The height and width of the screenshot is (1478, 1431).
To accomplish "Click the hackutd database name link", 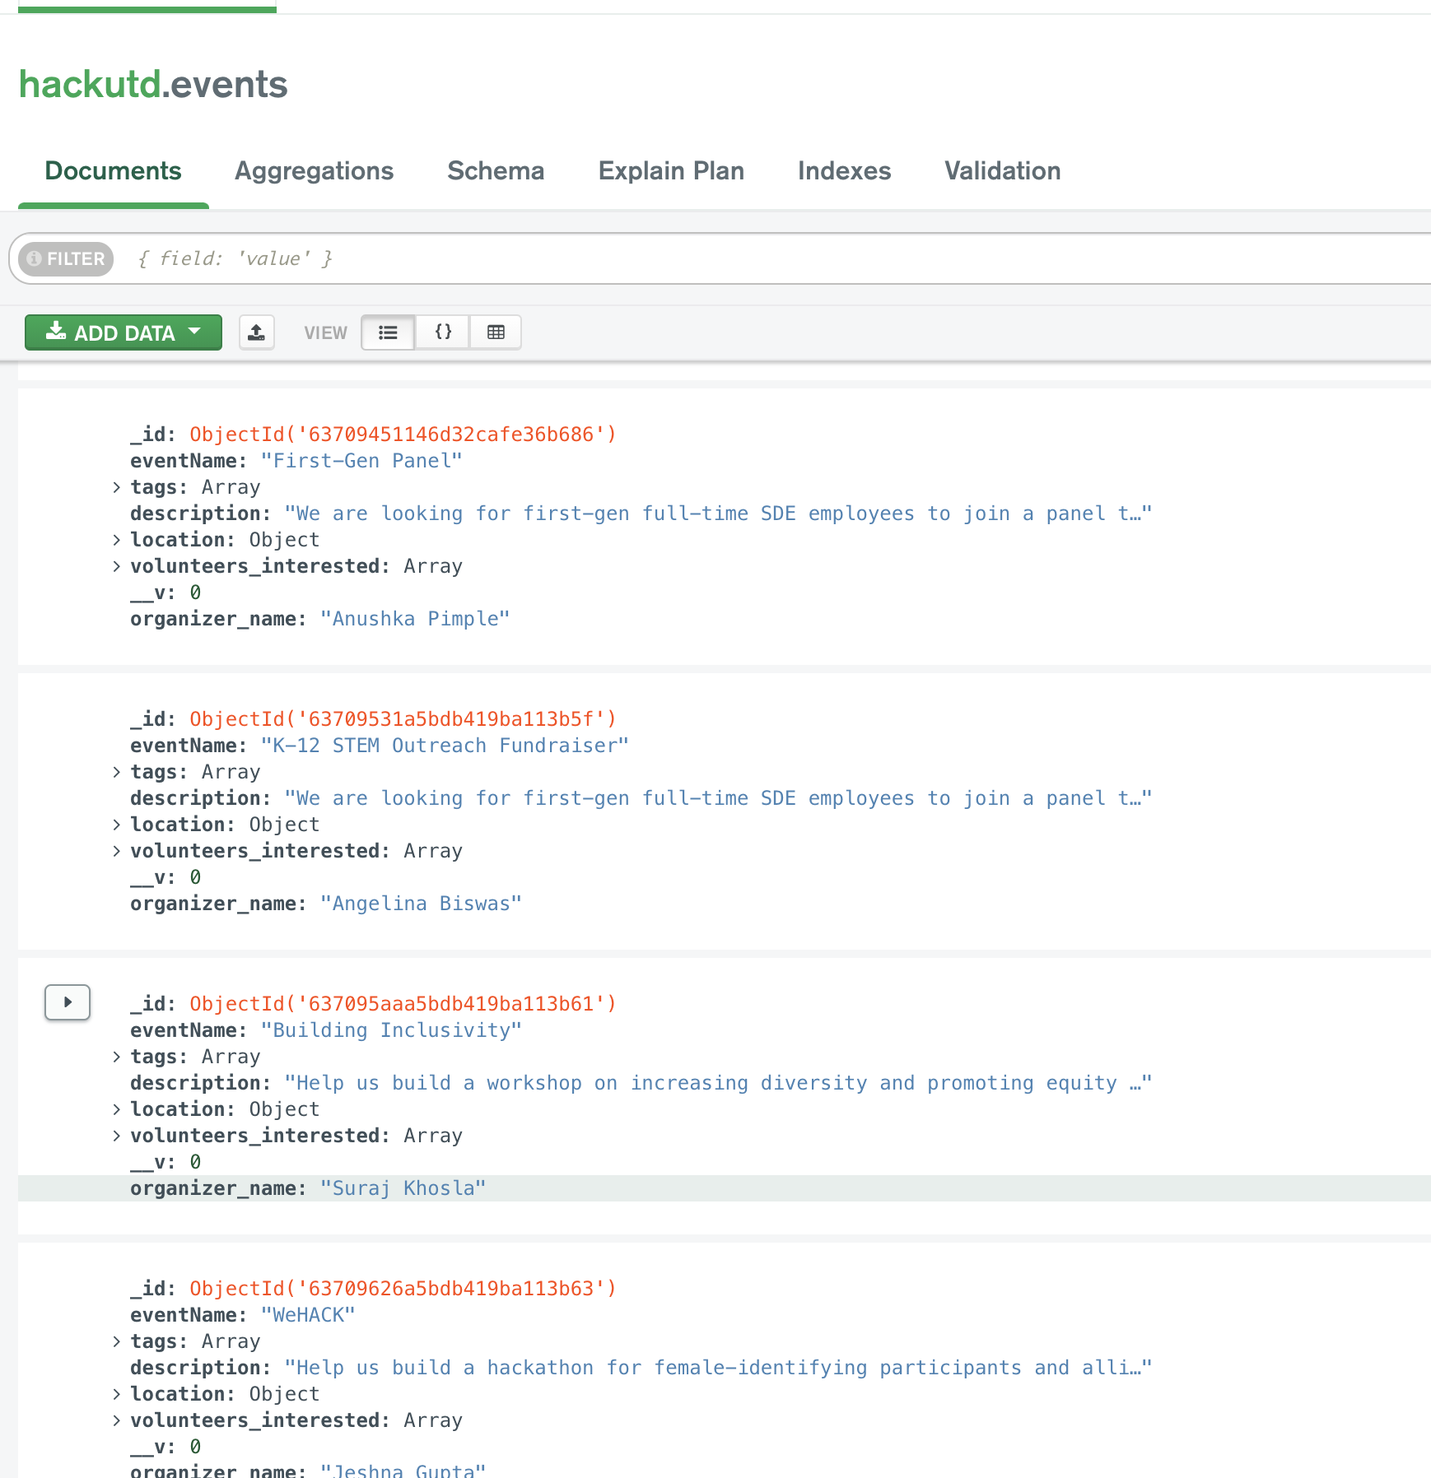I will tap(90, 84).
